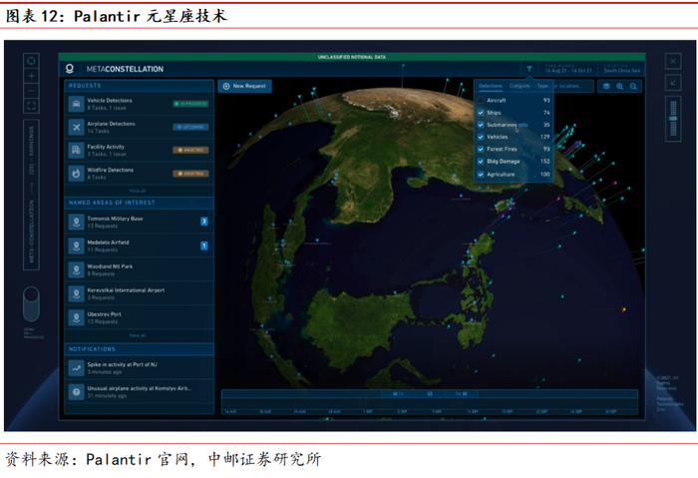698x478 pixels.
Task: Step timeline back one hour
Action: pyautogui.click(x=398, y=394)
